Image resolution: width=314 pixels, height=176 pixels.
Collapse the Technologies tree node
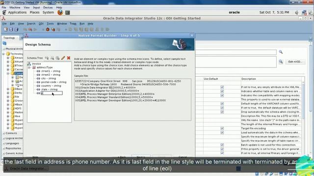coord(3,54)
